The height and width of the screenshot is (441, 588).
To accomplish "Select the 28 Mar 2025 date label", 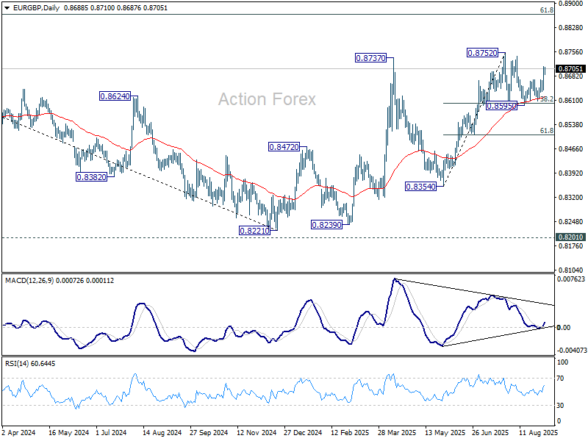I will tap(397, 433).
